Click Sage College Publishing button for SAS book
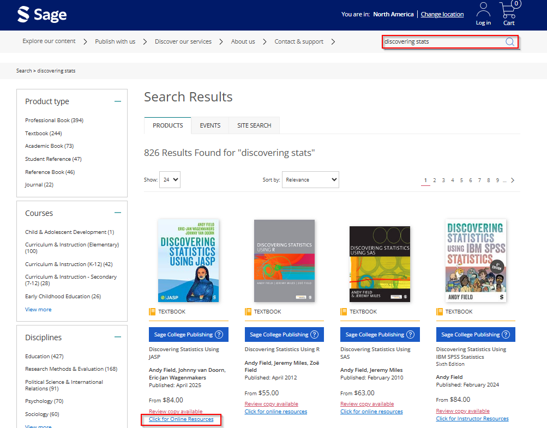This screenshot has width=547, height=428. tap(380, 335)
